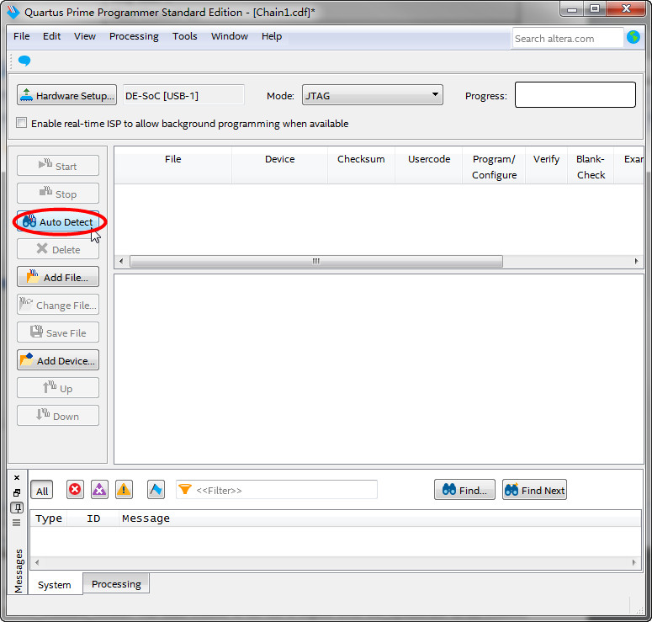This screenshot has height=622, width=652.
Task: Click the Type column header in Messages
Action: click(49, 518)
